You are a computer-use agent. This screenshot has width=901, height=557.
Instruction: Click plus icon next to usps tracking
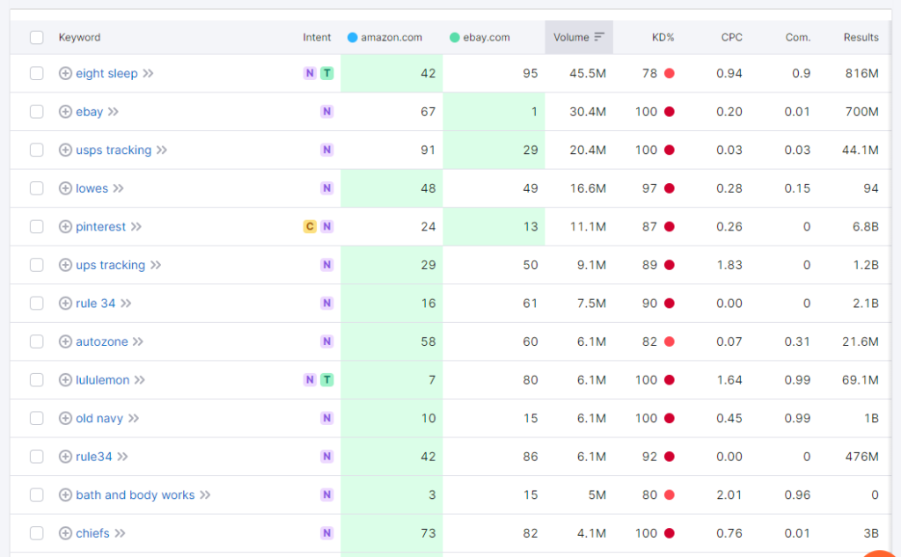pos(65,150)
